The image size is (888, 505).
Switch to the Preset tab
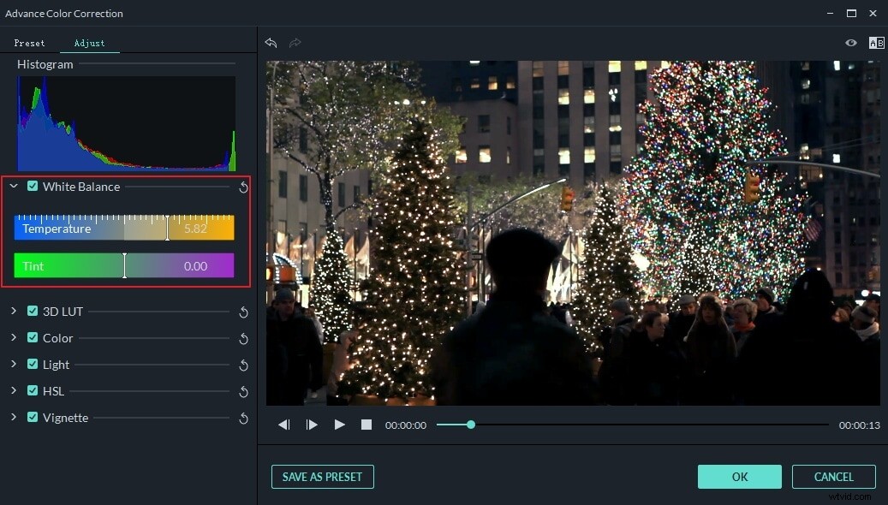pos(30,43)
